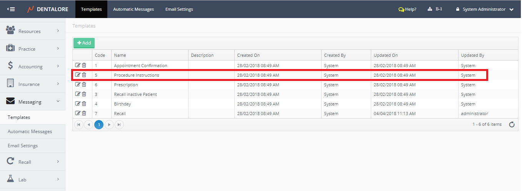Click the green Add button
The image size is (522, 191).
tap(84, 43)
